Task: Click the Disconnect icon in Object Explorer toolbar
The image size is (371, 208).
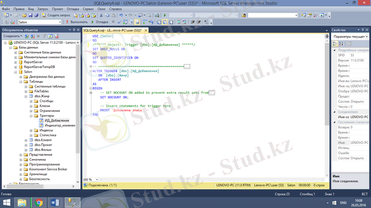Action: [32, 37]
